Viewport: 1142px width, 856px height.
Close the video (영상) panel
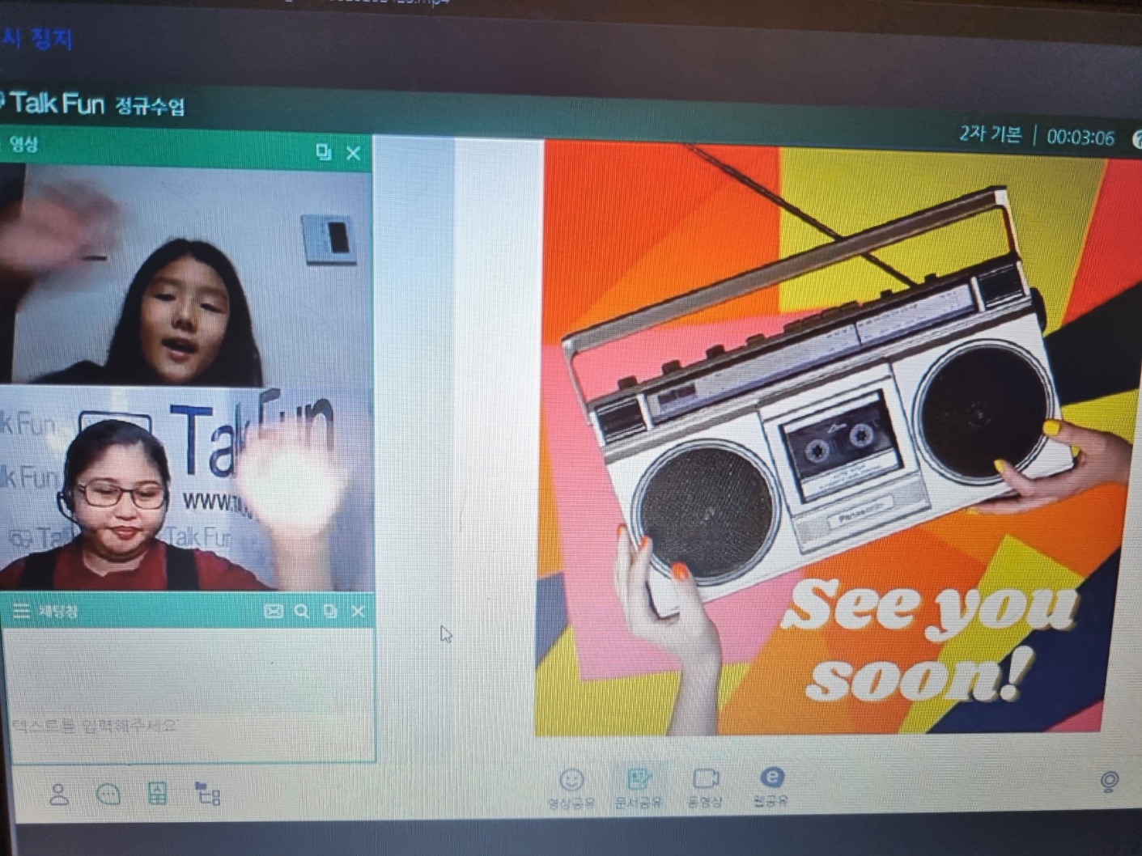[x=354, y=153]
